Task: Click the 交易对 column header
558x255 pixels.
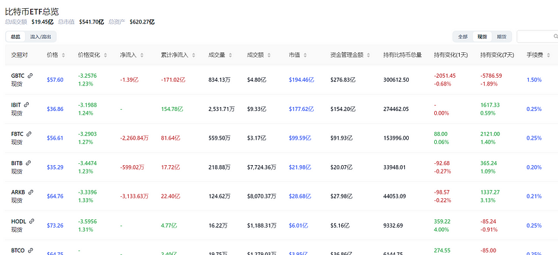Action: point(19,55)
